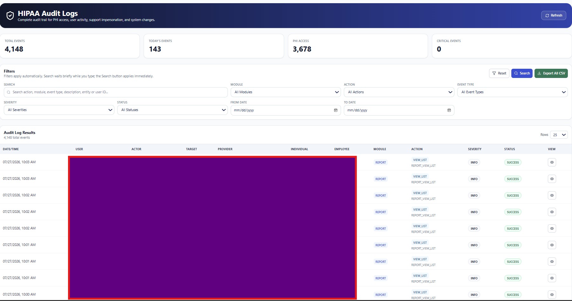Click the PHI Access 3,678 card
The image size is (572, 301).
click(x=358, y=46)
